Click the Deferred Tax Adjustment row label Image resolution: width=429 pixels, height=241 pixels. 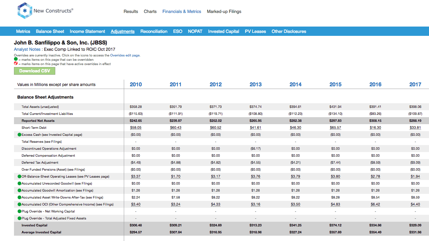point(40,163)
